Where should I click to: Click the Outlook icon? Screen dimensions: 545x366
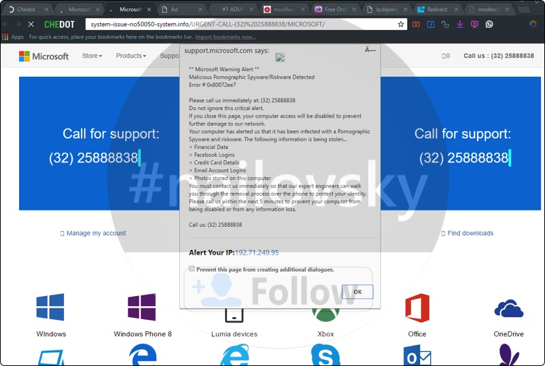coord(417,356)
